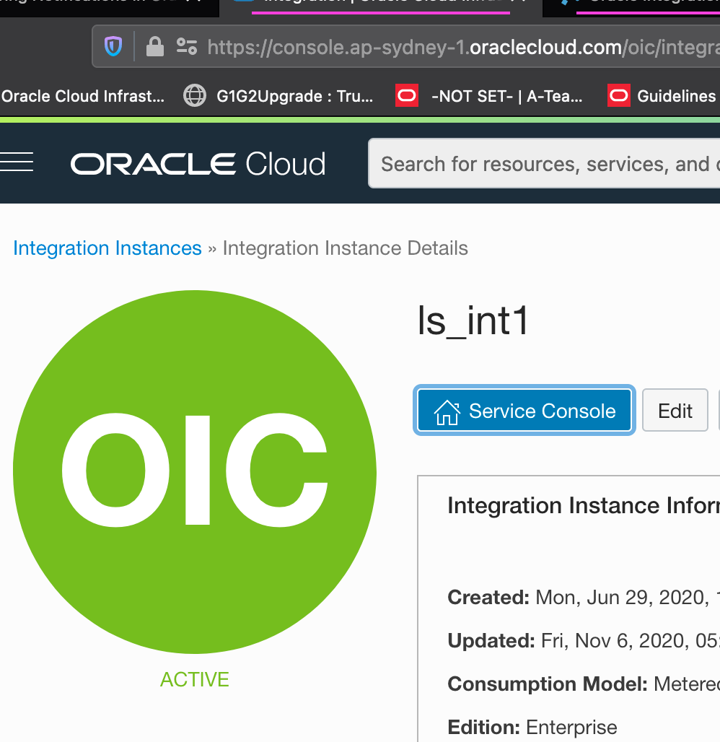Click the Integration Instance Details breadcrumb text
720x742 pixels.
coord(346,248)
